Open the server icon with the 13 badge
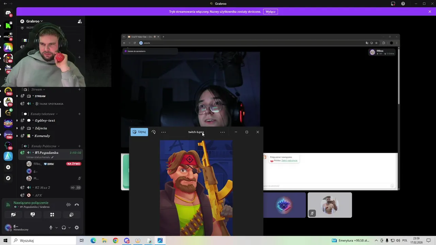Viewport: 436px width, 245px height. [x=8, y=145]
